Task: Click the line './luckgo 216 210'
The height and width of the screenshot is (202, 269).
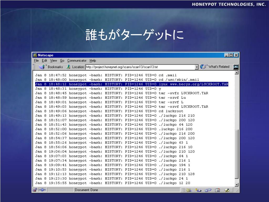Action: (115, 116)
